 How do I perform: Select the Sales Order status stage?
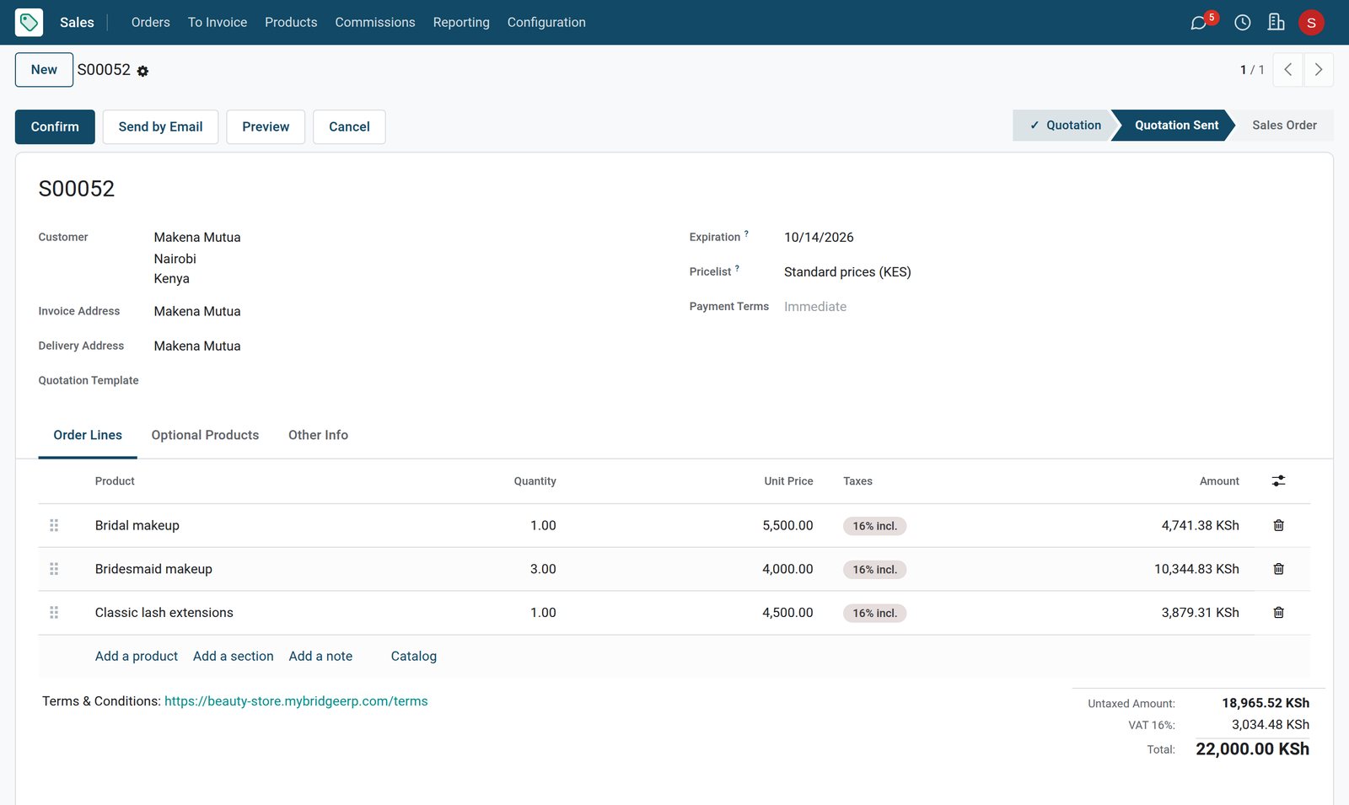point(1283,125)
